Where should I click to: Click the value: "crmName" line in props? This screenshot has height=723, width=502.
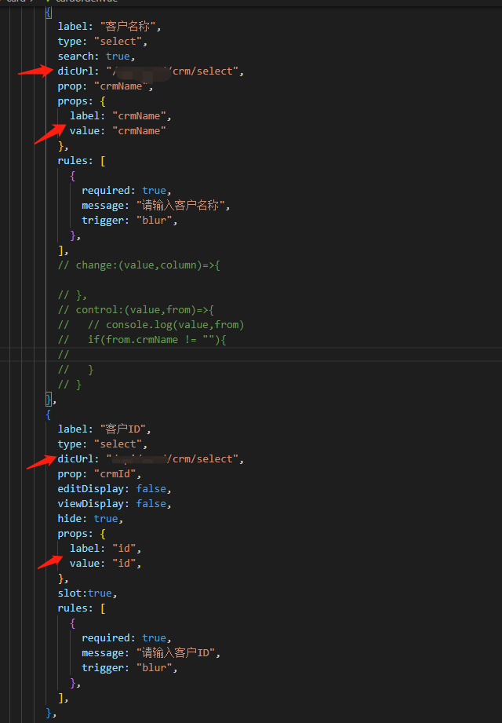[x=118, y=131]
